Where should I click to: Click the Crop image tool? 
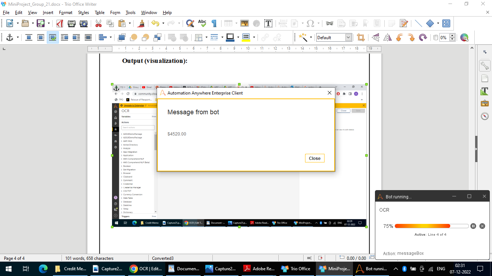pos(361,37)
